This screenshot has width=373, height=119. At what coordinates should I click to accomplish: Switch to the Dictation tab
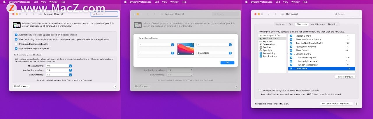pyautogui.click(x=332, y=24)
